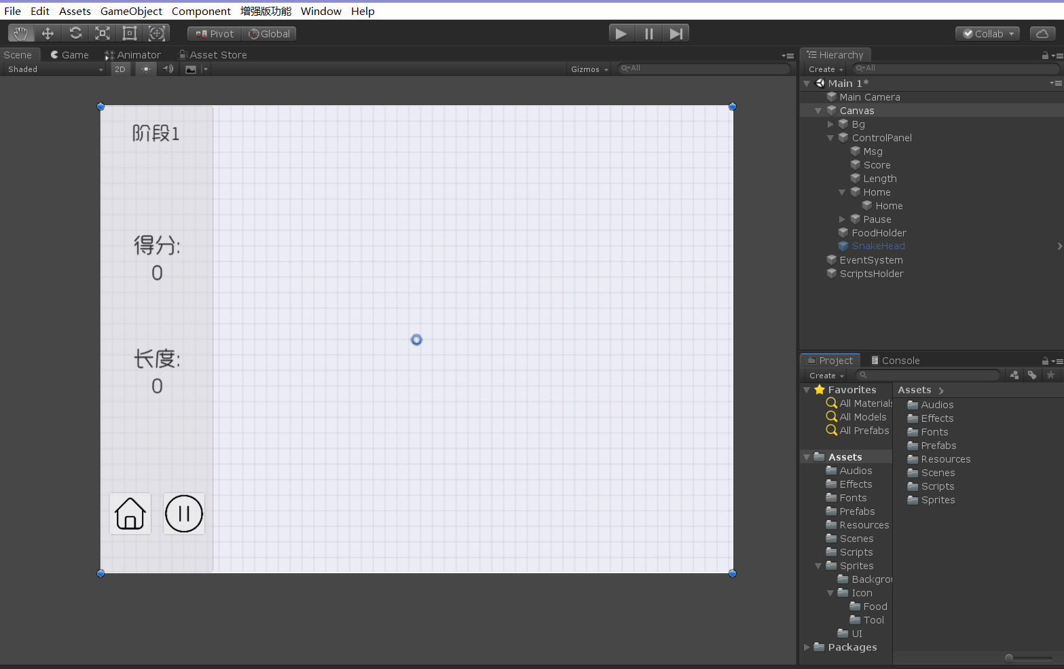
Task: Collapse the Sprites folder in tree
Action: (818, 566)
